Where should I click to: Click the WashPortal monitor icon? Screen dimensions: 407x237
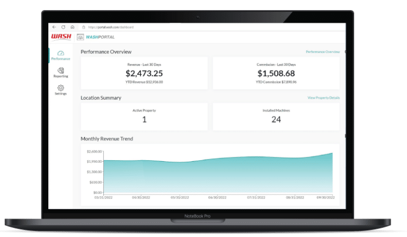(81, 37)
